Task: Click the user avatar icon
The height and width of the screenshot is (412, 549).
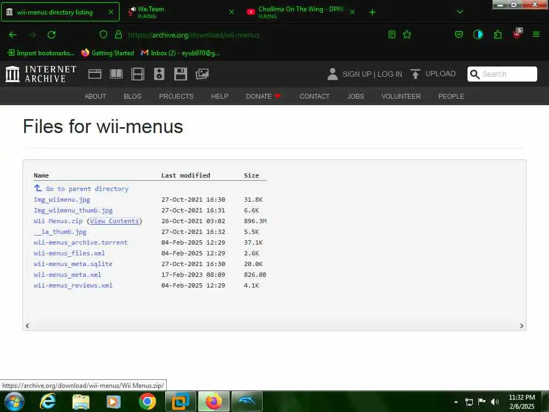Action: 332,74
